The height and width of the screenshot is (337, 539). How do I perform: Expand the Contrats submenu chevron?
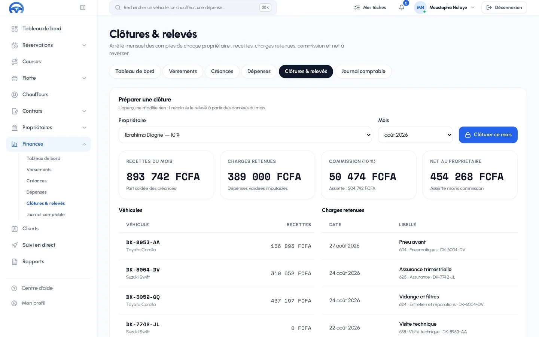tap(84, 111)
